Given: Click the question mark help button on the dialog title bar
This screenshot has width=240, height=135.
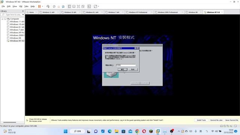Looking at the screenshot, I should pyautogui.click(x=135, y=48).
